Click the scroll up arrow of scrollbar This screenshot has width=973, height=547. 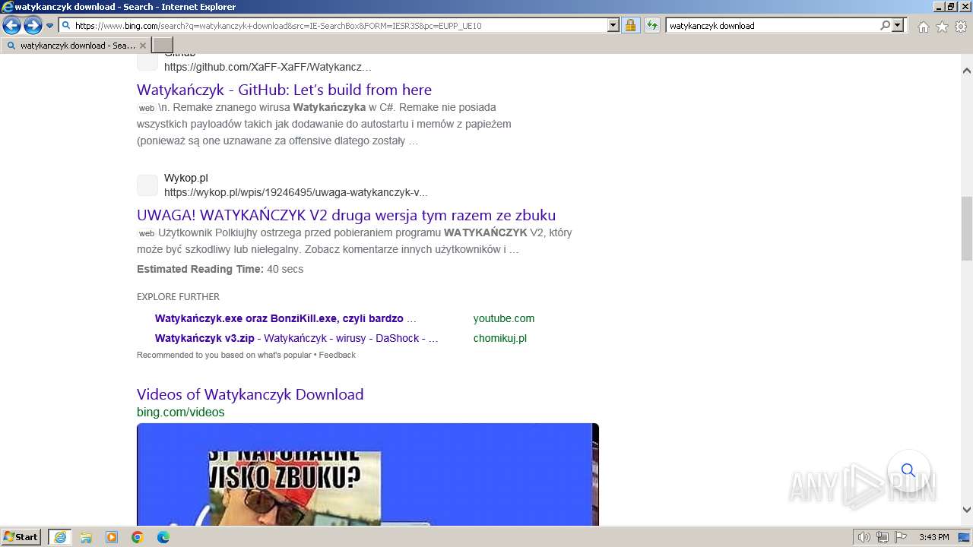click(x=967, y=71)
